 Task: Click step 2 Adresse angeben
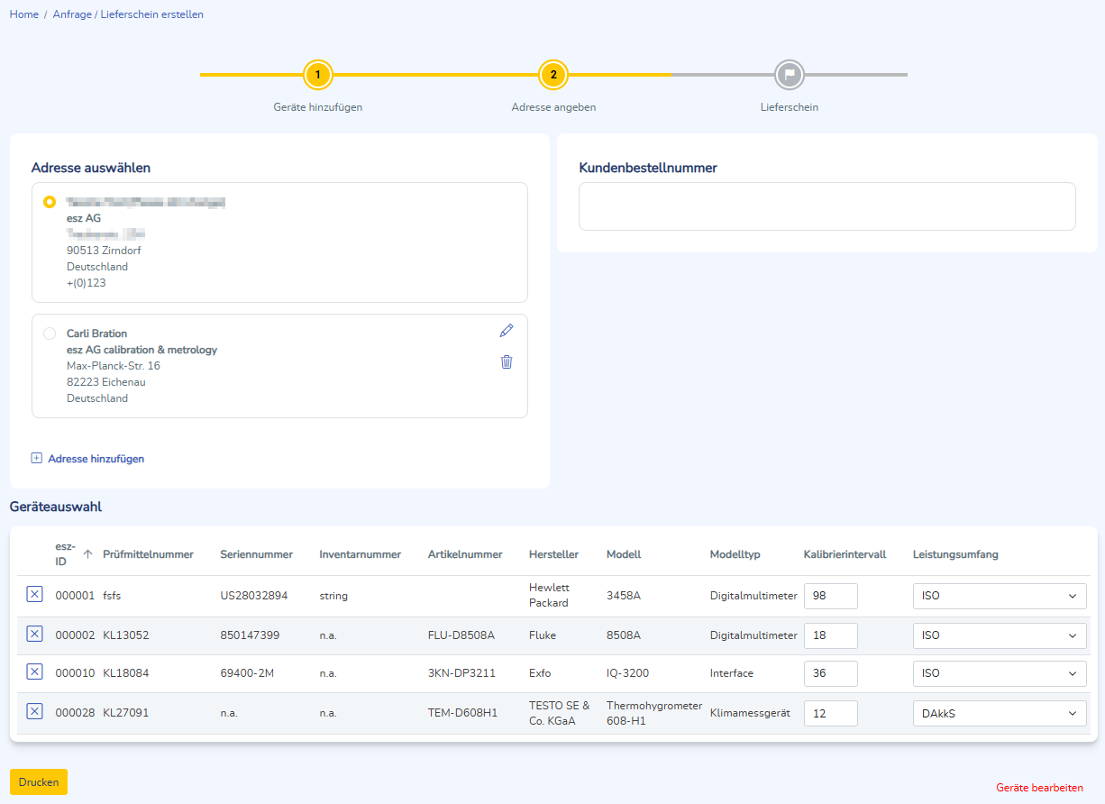pyautogui.click(x=553, y=74)
